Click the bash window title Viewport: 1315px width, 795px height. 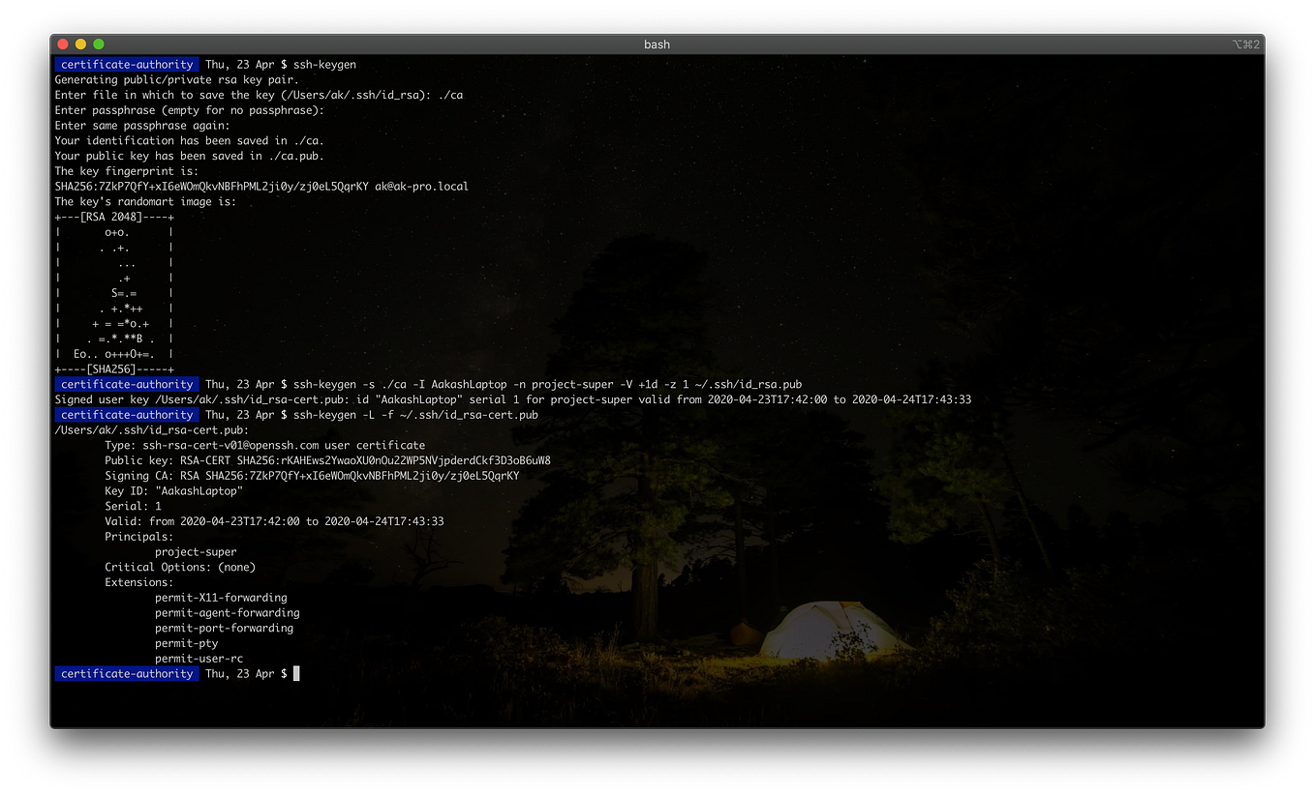pos(657,44)
